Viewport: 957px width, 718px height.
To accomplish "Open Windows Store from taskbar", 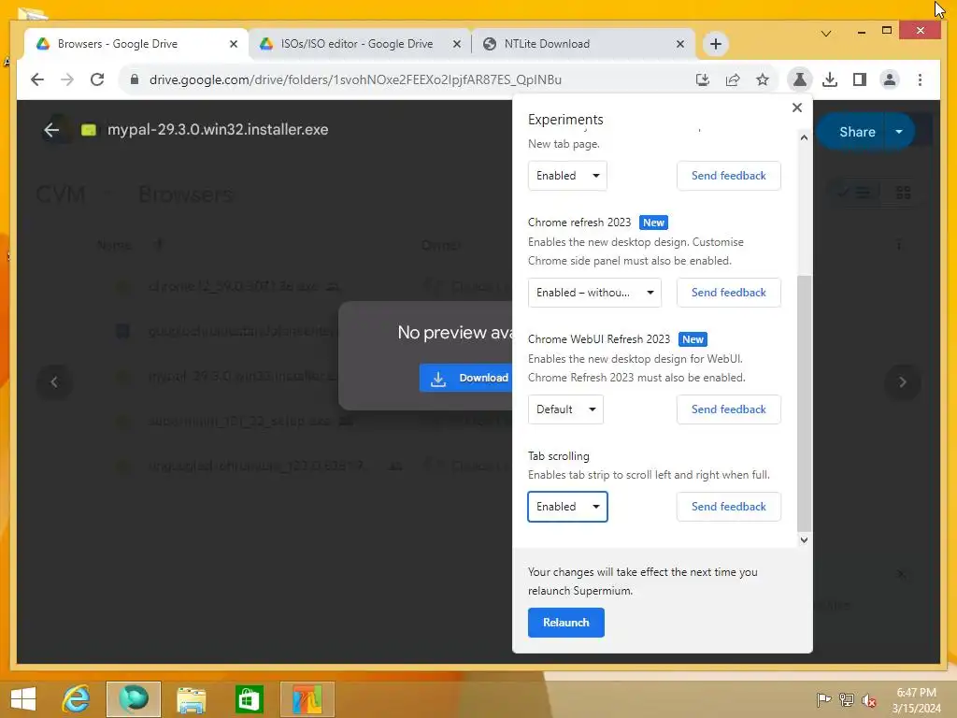I will tap(249, 699).
